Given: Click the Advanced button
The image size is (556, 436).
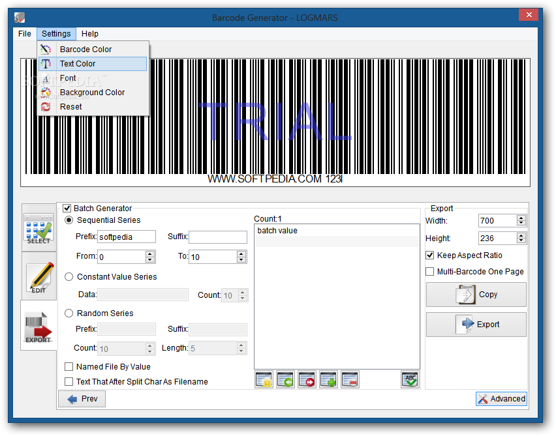Looking at the screenshot, I should 501,399.
